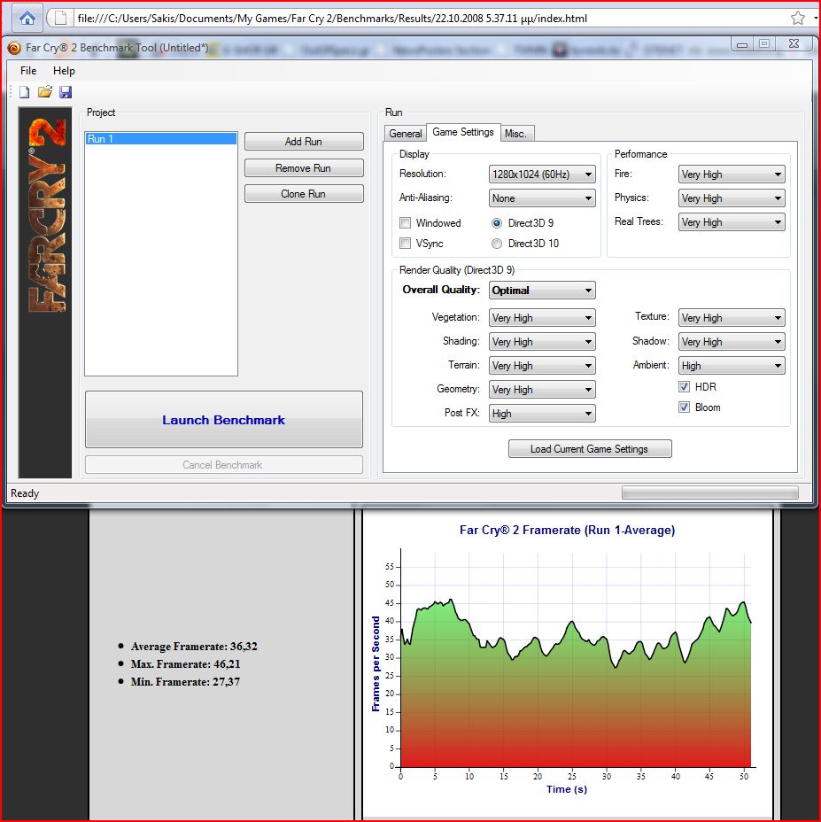Click the page icon beside the URL
The width and height of the screenshot is (821, 822).
pyautogui.click(x=61, y=19)
